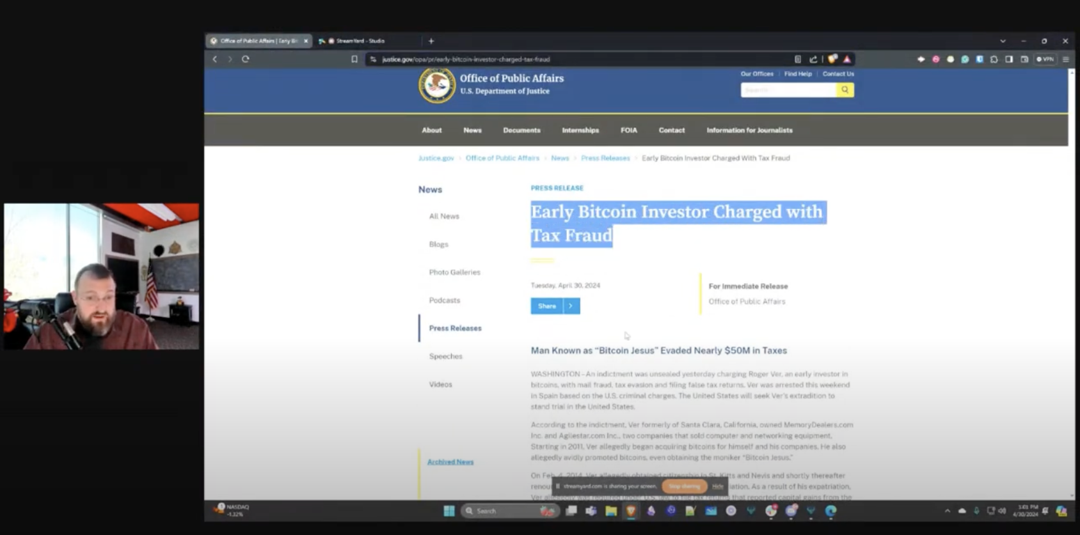Viewport: 1080px width, 535px height.
Task: Open the Contact nav item
Action: (672, 130)
